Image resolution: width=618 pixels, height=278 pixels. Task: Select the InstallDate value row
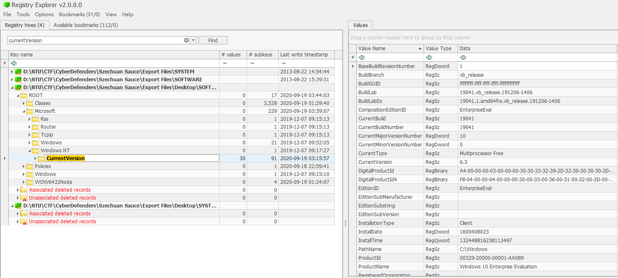[x=483, y=232]
